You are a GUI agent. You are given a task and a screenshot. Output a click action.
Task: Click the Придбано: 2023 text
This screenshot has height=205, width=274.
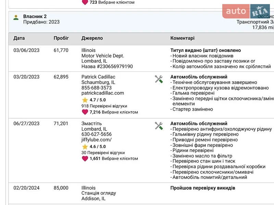[41, 22]
